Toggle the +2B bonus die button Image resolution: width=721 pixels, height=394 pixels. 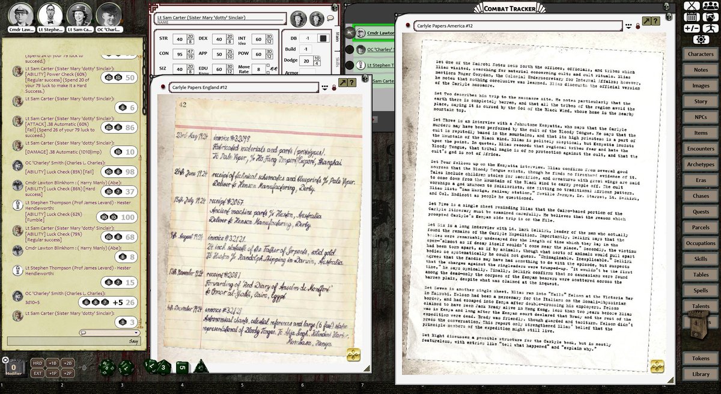pos(68,363)
